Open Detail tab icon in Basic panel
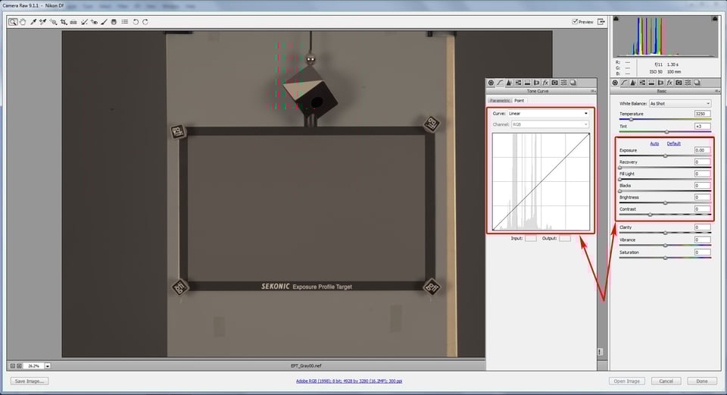The height and width of the screenshot is (395, 727). click(633, 83)
